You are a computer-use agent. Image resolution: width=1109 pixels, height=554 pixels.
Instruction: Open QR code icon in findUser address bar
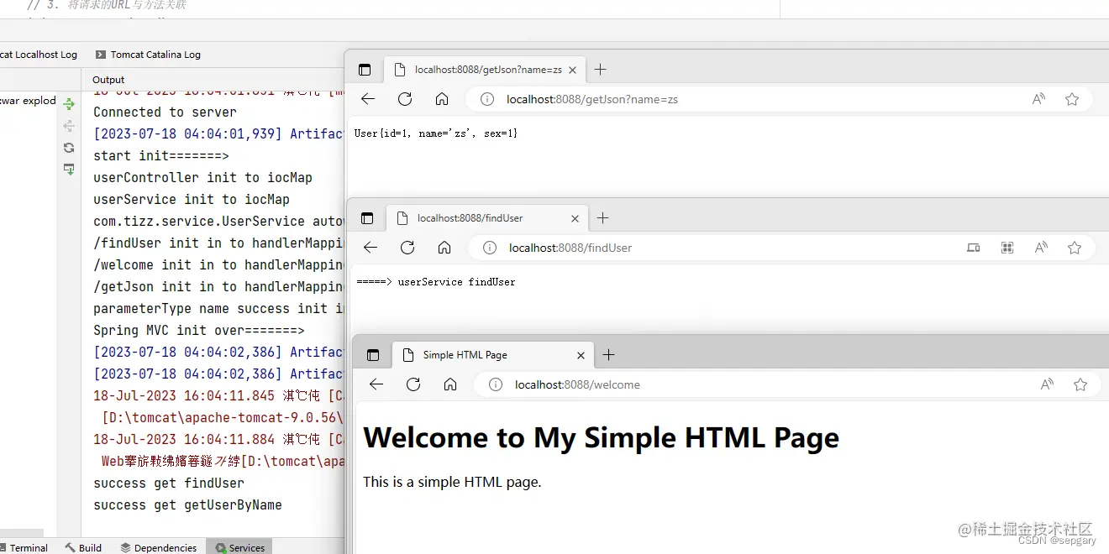1007,248
